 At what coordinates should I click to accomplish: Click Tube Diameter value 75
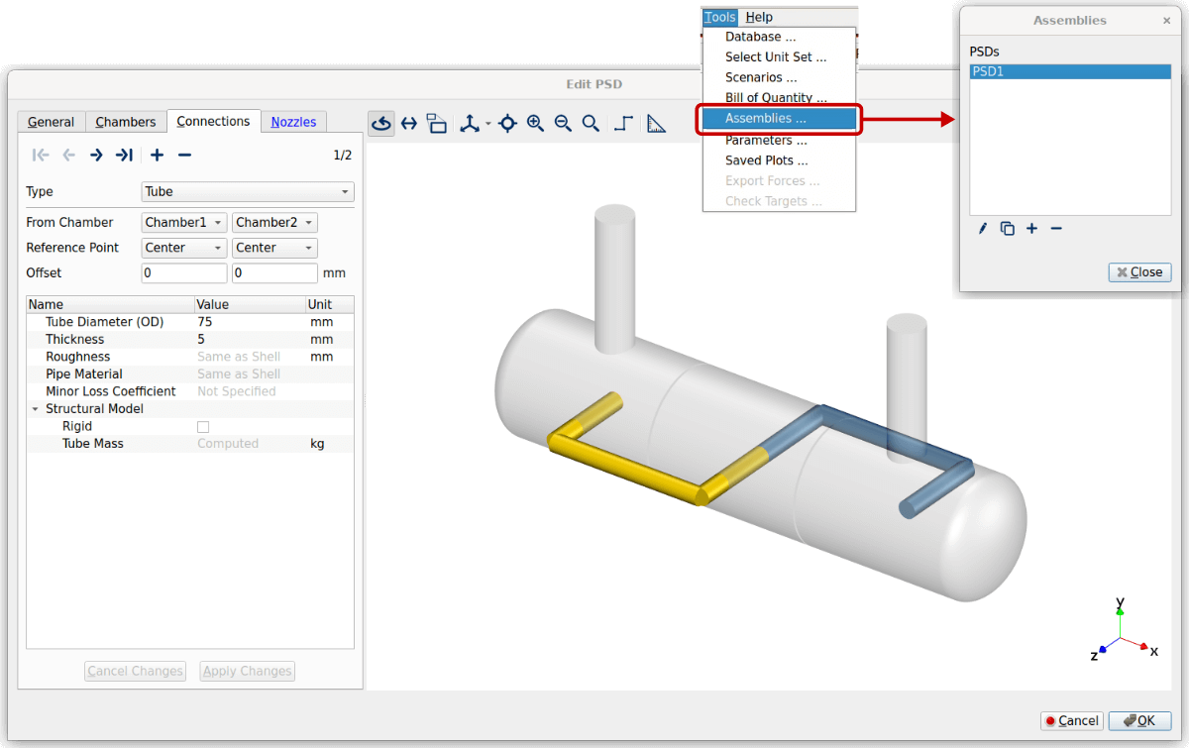click(250, 322)
